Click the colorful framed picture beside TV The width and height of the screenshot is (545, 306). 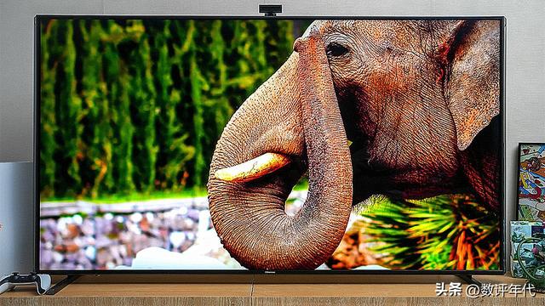coord(531,181)
